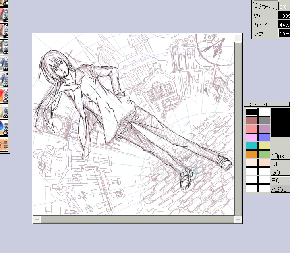
Task: Adjust ラフ layer 55% opacity
Action: [x=284, y=33]
